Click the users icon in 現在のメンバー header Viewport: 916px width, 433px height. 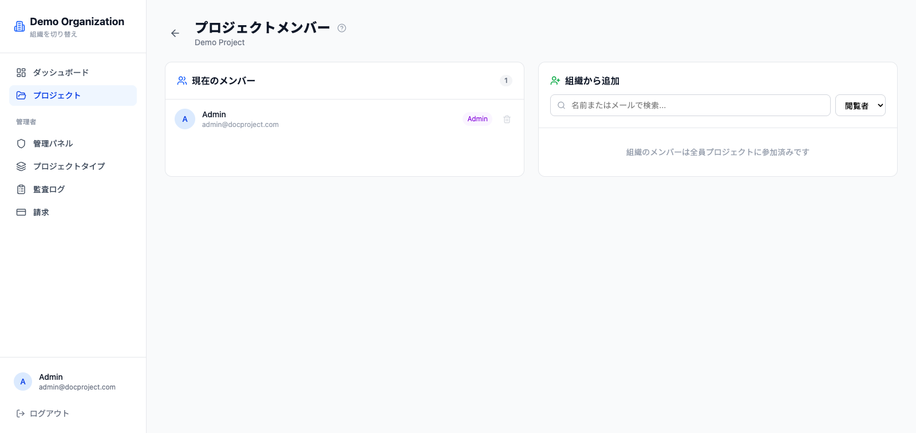click(x=182, y=81)
